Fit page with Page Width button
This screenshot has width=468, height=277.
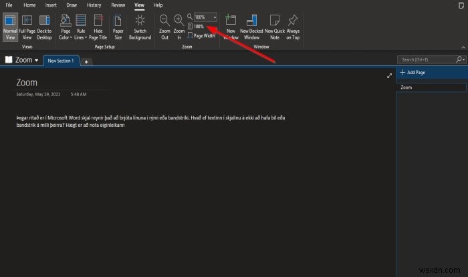pos(201,36)
